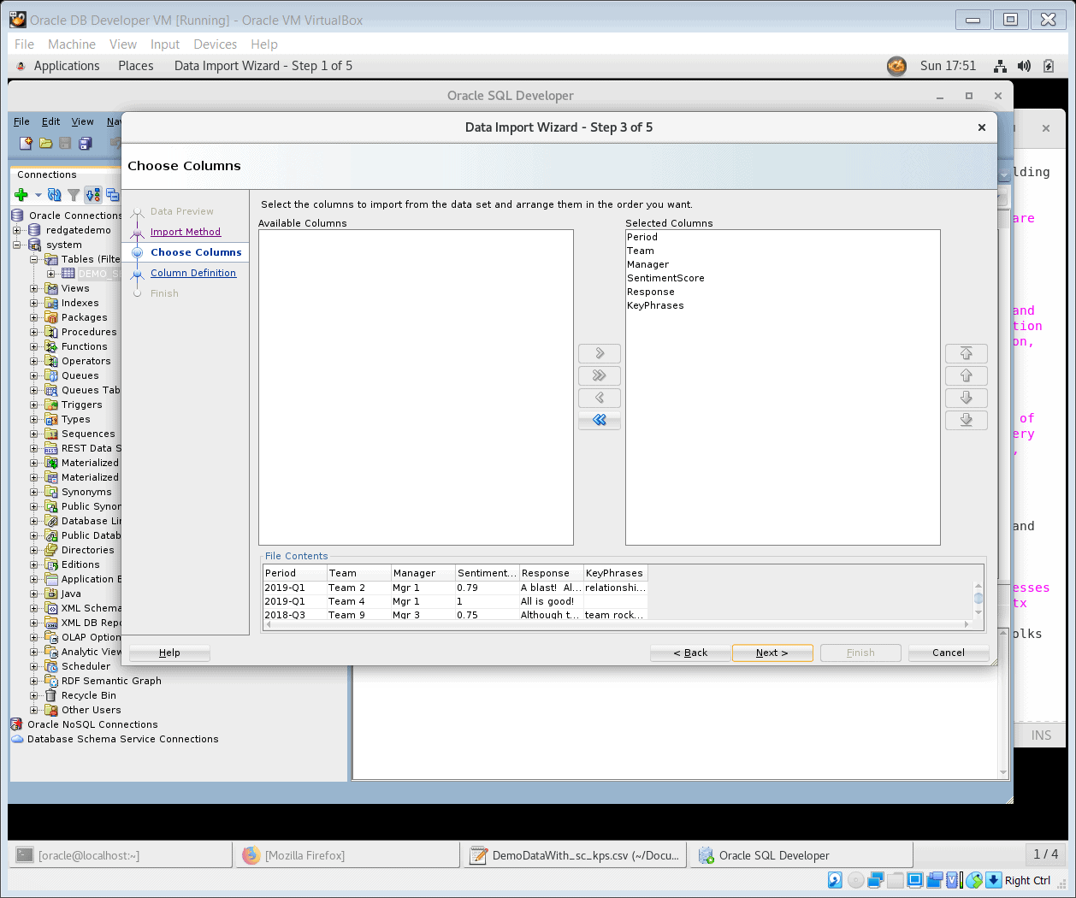Select SentimentScore in Selected Columns list

(783, 278)
